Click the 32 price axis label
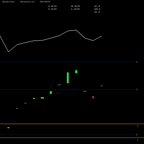Viewport: 144px width, 144px height. click(x=137, y=89)
